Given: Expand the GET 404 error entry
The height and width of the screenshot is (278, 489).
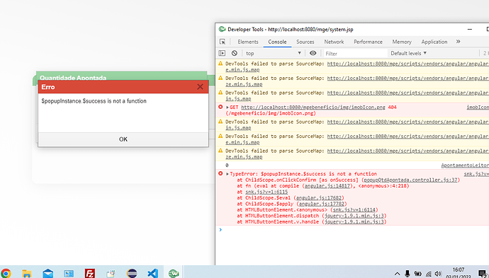Looking at the screenshot, I should (x=227, y=108).
